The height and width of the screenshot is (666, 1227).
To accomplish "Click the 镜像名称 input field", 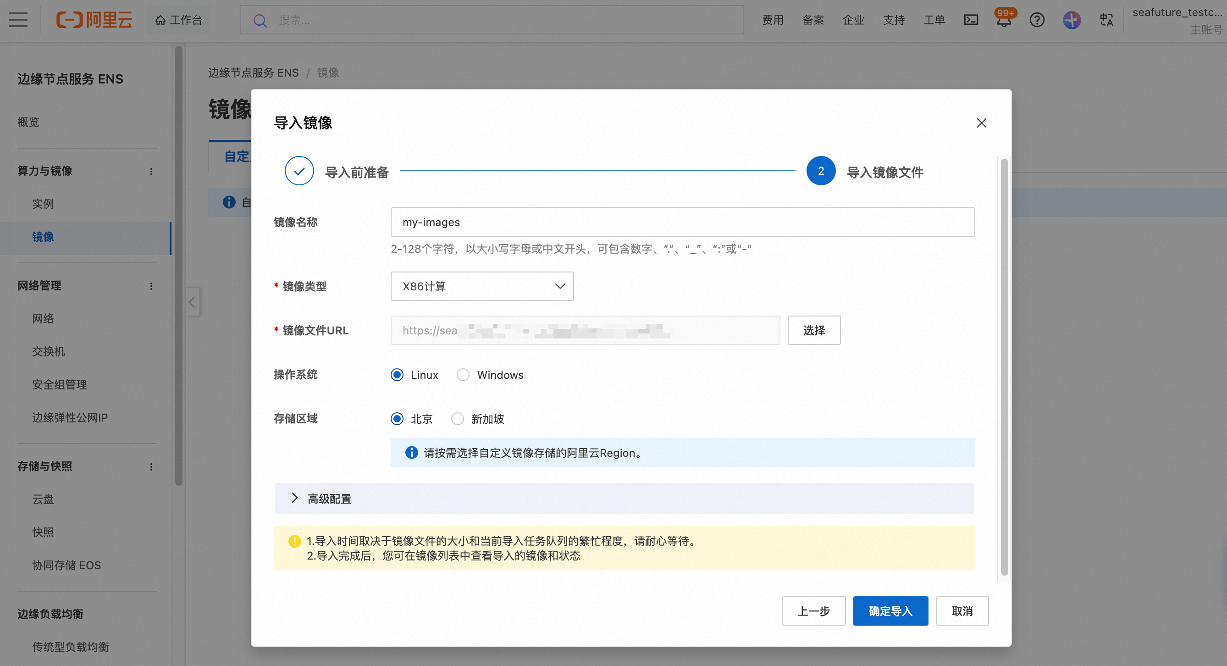I will coord(682,222).
